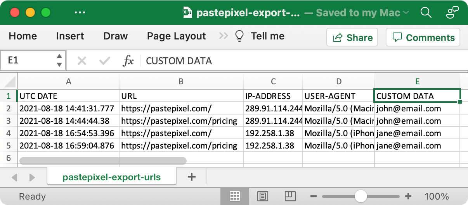Select IP 289.91.114.244 in row 2

[x=273, y=108]
